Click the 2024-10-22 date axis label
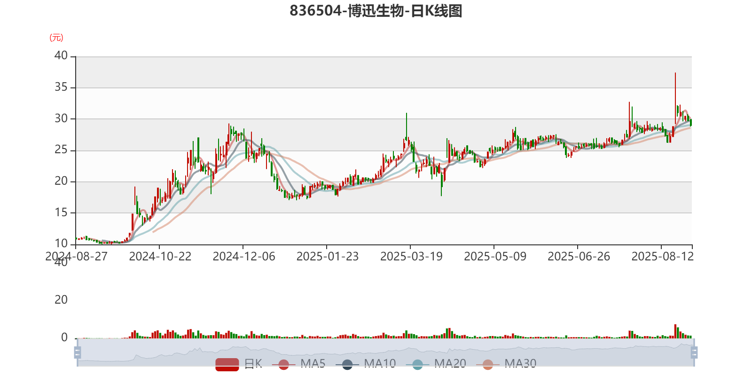The image size is (752, 376). [x=160, y=256]
